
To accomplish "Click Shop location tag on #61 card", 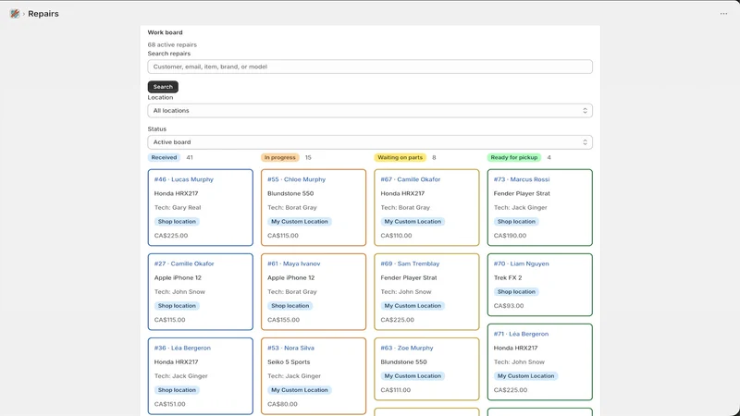I will 290,306.
